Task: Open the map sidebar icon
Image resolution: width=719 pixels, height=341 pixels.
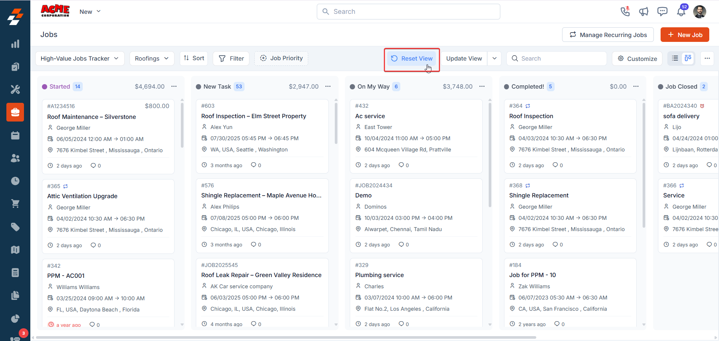Action: tap(15, 250)
